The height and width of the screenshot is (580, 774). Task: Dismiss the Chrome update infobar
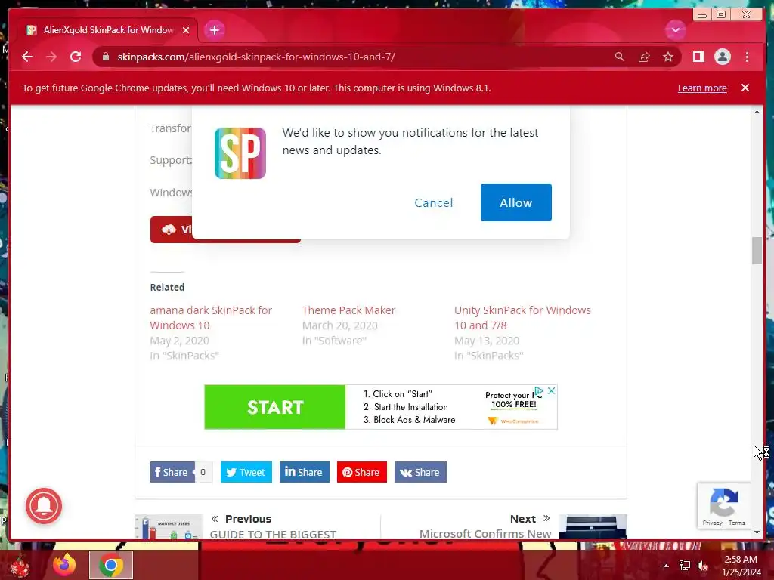coord(745,88)
